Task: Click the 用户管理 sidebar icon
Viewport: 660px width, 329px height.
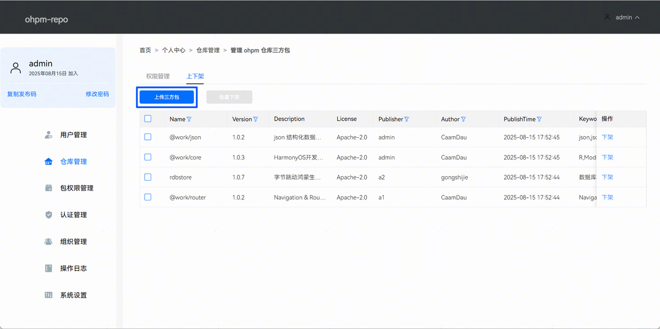Action: click(48, 135)
